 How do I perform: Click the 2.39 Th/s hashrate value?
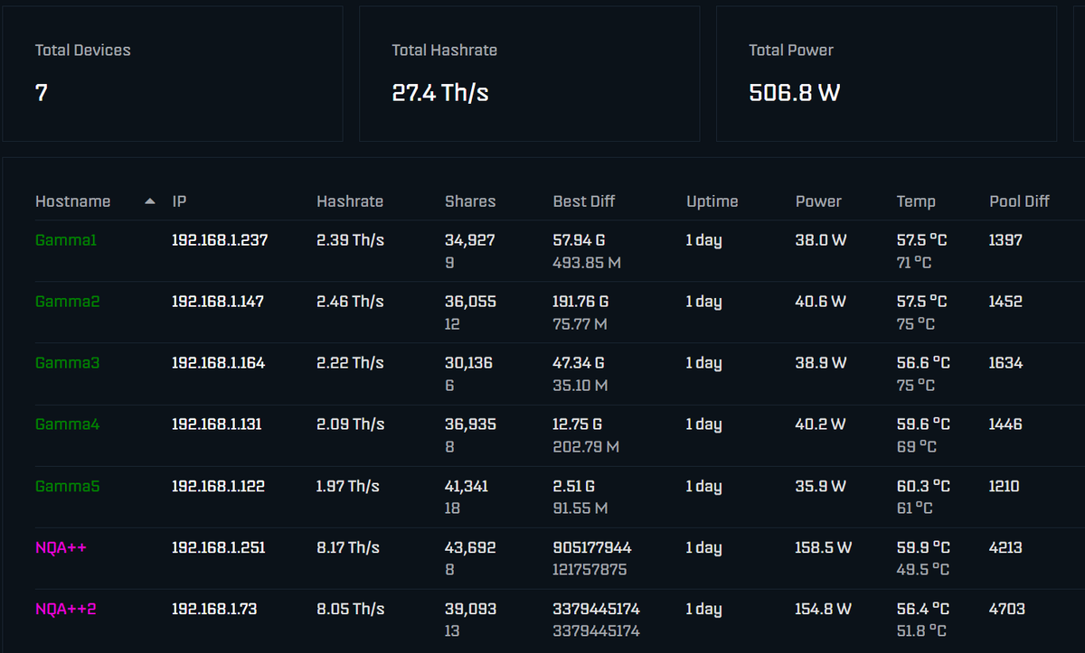click(351, 240)
